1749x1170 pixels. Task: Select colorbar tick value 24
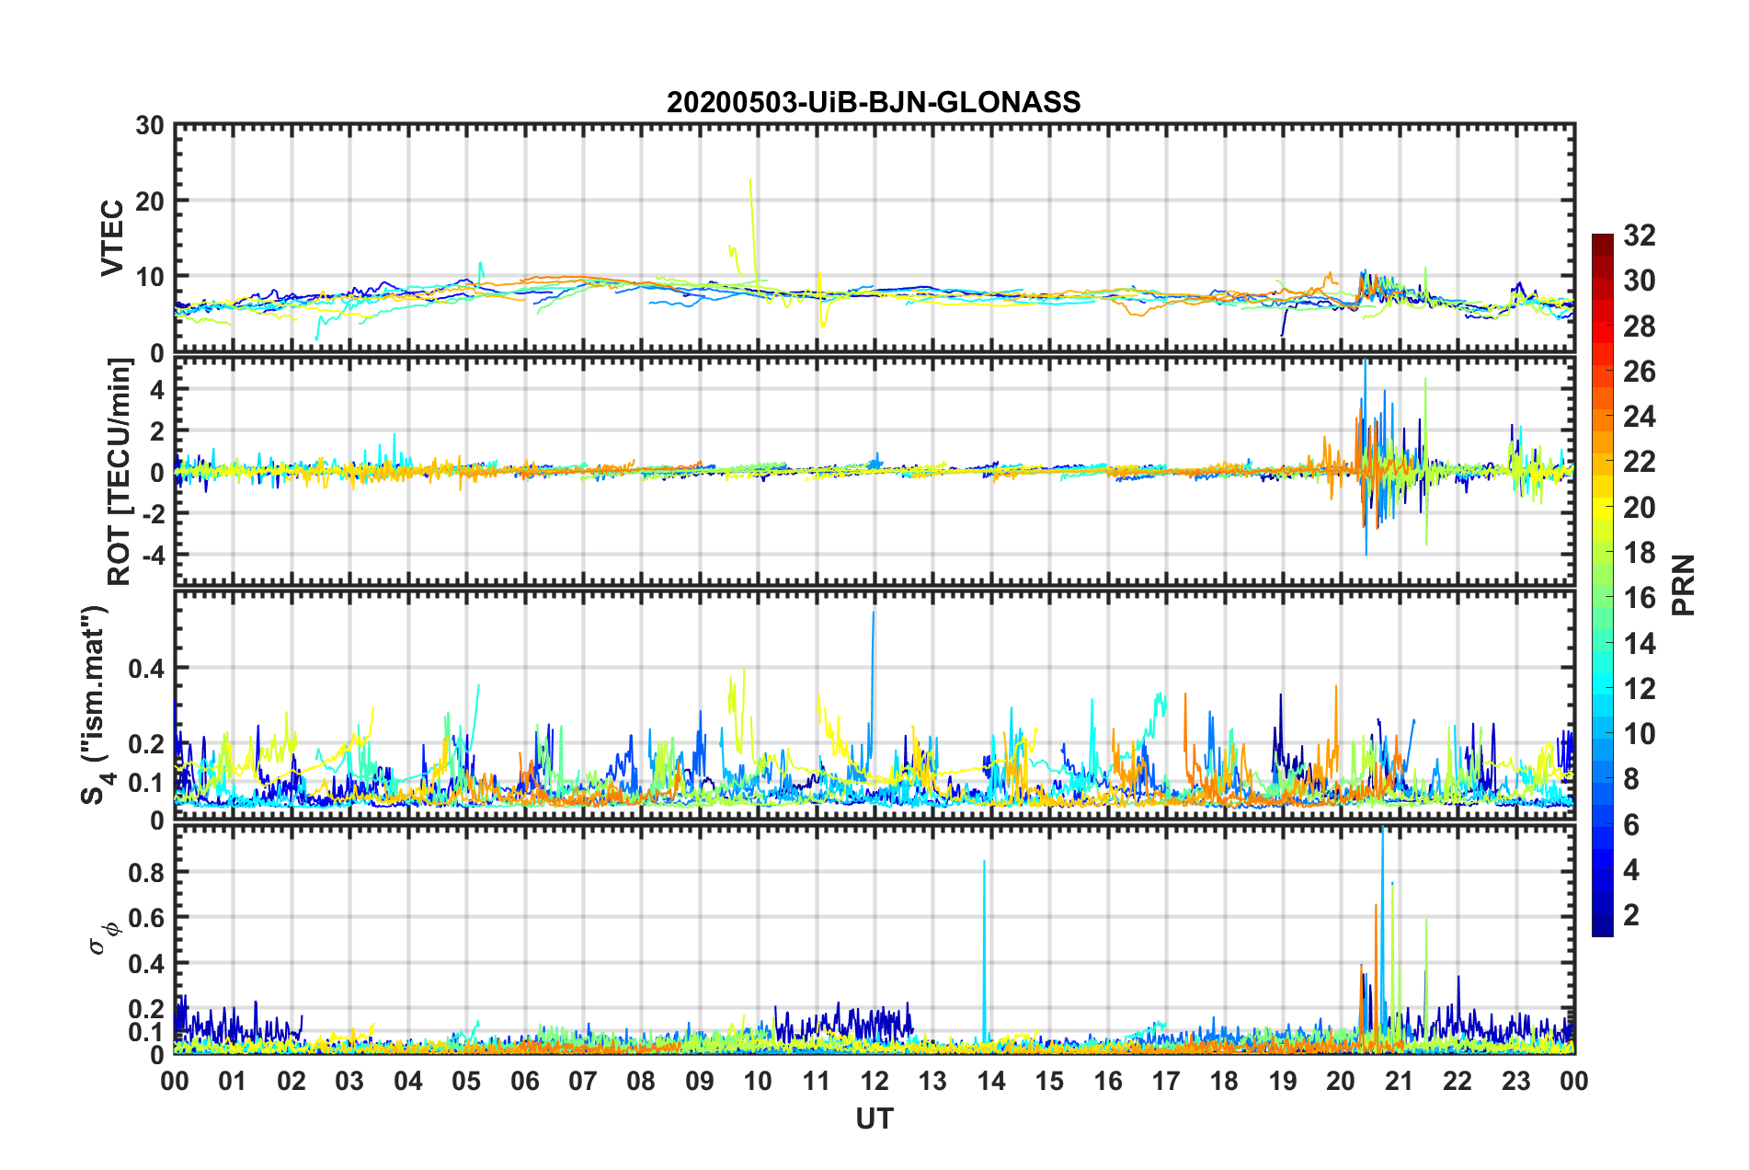point(1640,417)
